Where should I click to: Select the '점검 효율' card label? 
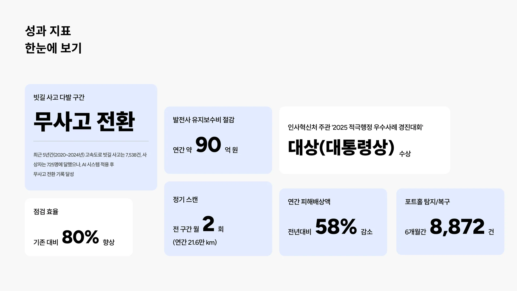pyautogui.click(x=46, y=212)
